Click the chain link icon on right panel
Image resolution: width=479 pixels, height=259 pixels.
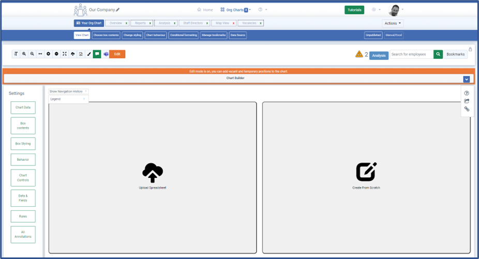(467, 109)
